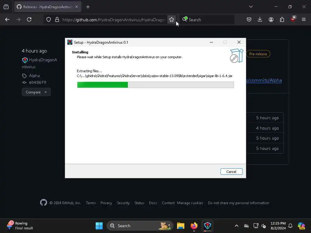Open GitHub Terms footer link
Screen dimensions: 311x233
coord(91,203)
